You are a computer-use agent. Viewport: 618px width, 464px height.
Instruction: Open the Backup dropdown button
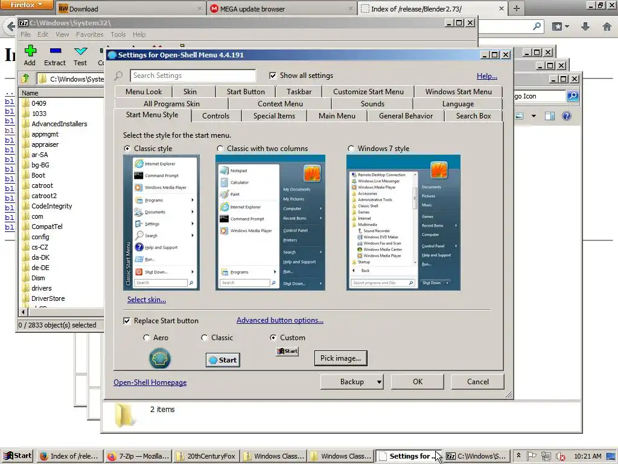352,382
